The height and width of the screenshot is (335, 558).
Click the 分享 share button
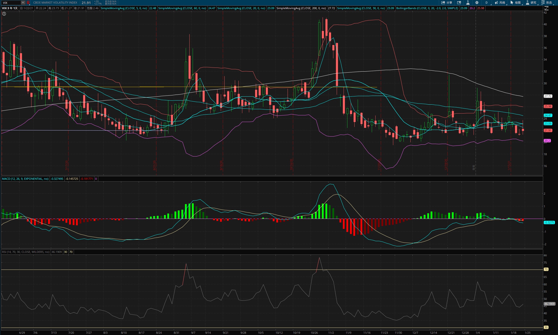pos(447,3)
